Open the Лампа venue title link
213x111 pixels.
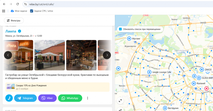point(11,31)
